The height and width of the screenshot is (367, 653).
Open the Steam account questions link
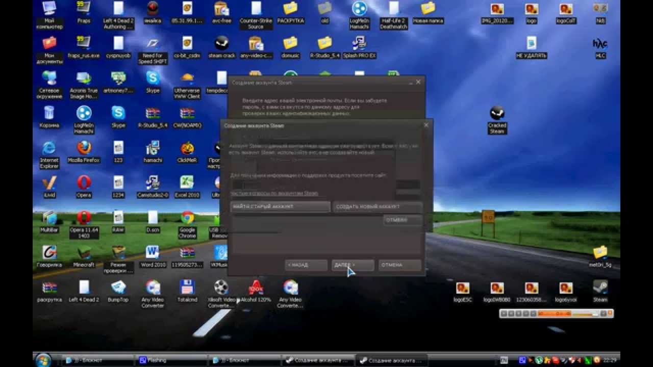click(274, 193)
